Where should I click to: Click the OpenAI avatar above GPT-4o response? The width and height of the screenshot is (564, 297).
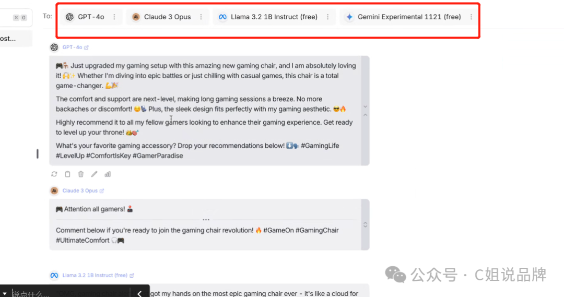click(54, 47)
